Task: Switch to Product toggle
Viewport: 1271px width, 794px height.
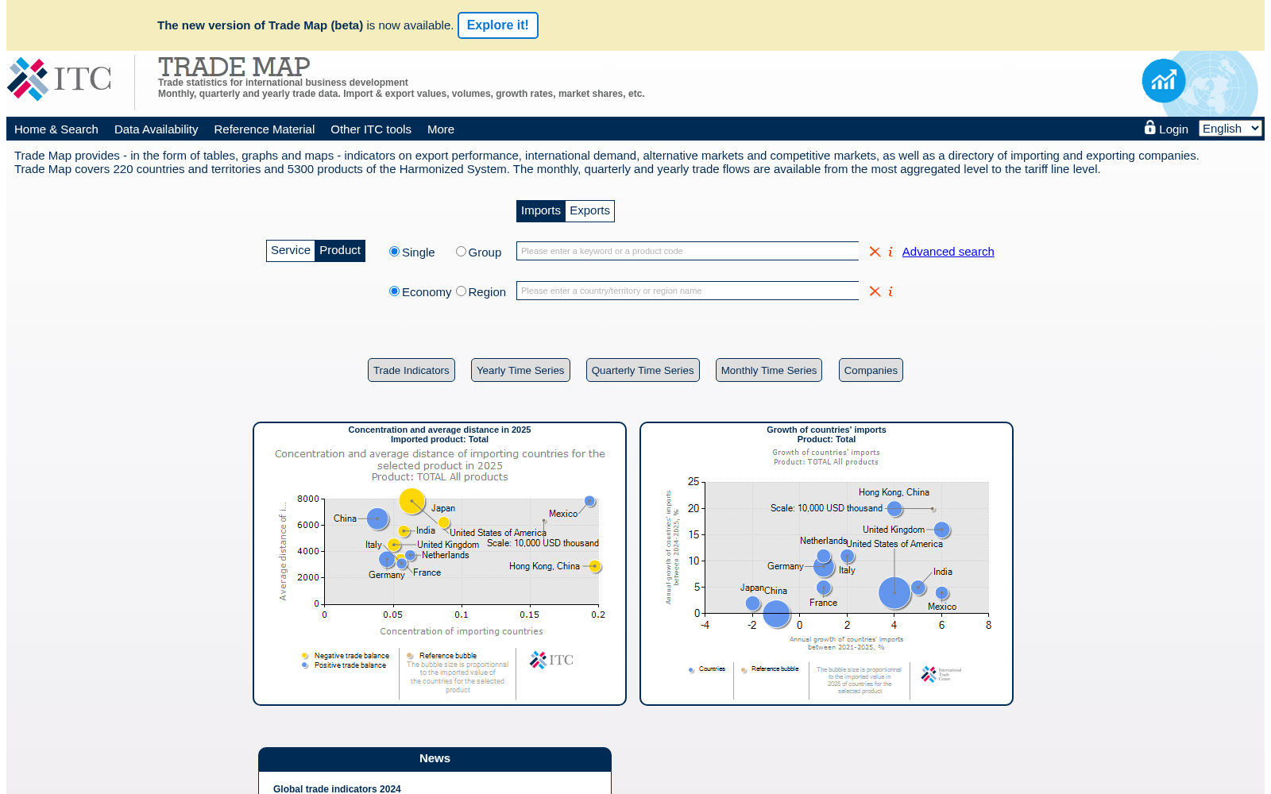Action: [x=340, y=250]
